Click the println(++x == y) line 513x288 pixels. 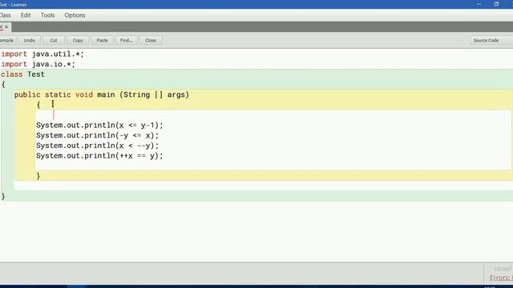99,155
